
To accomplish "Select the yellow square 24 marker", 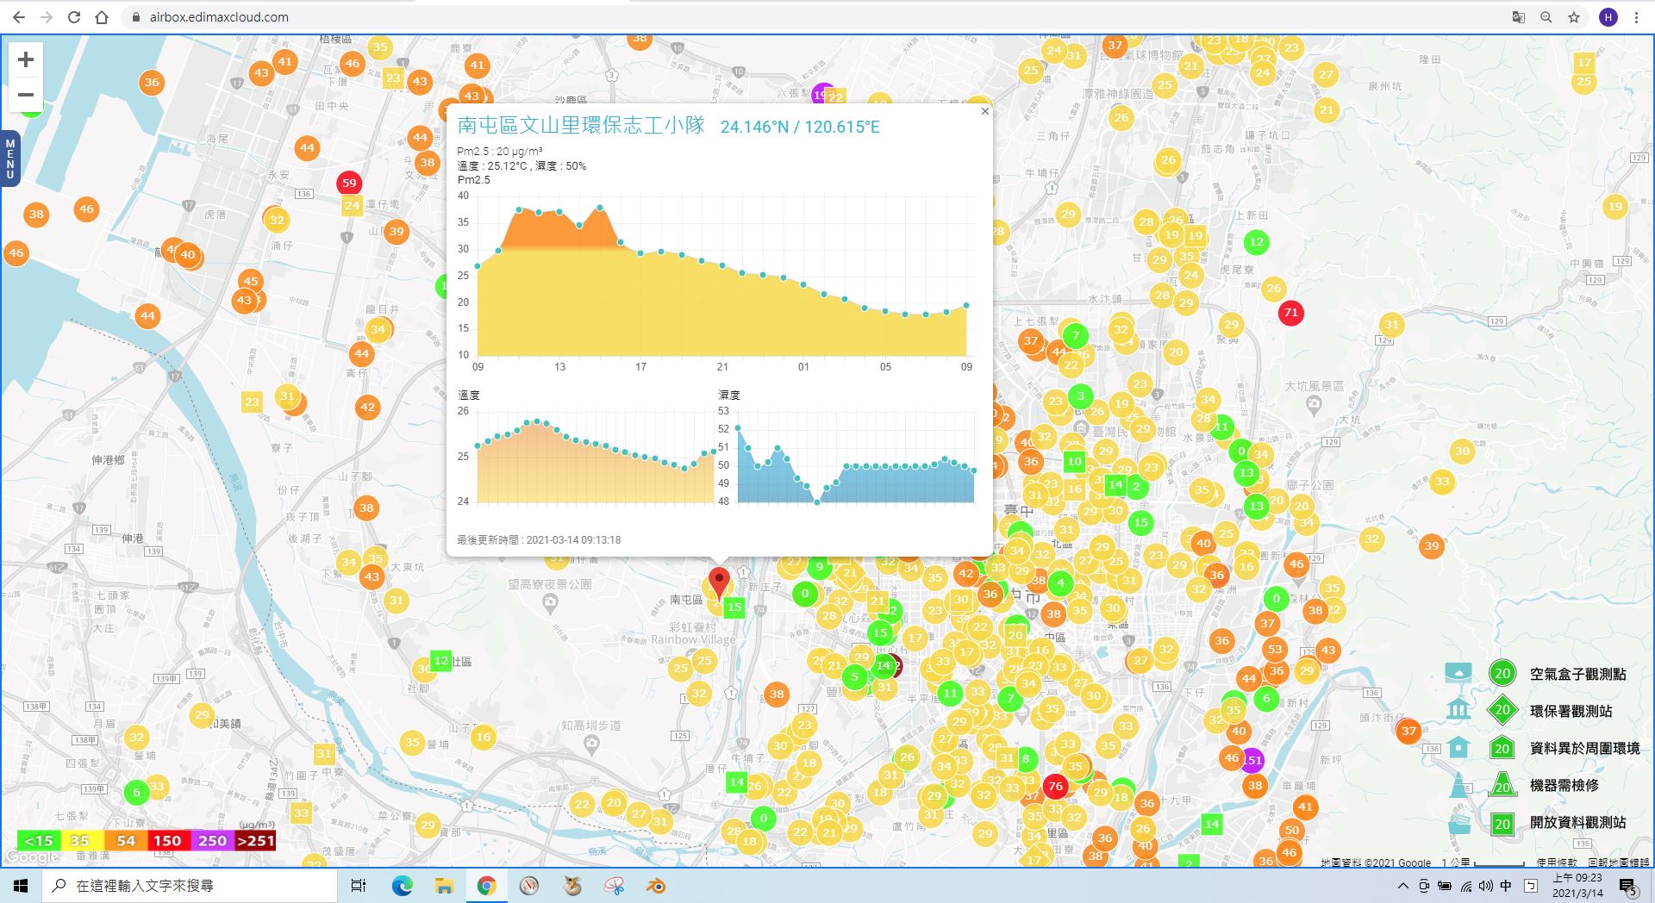I will point(352,205).
